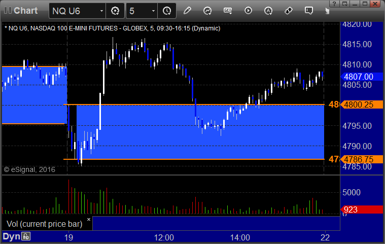Screen dimensions: 385x244
Task: Click the 14:00 time axis label
Action: [240, 237]
